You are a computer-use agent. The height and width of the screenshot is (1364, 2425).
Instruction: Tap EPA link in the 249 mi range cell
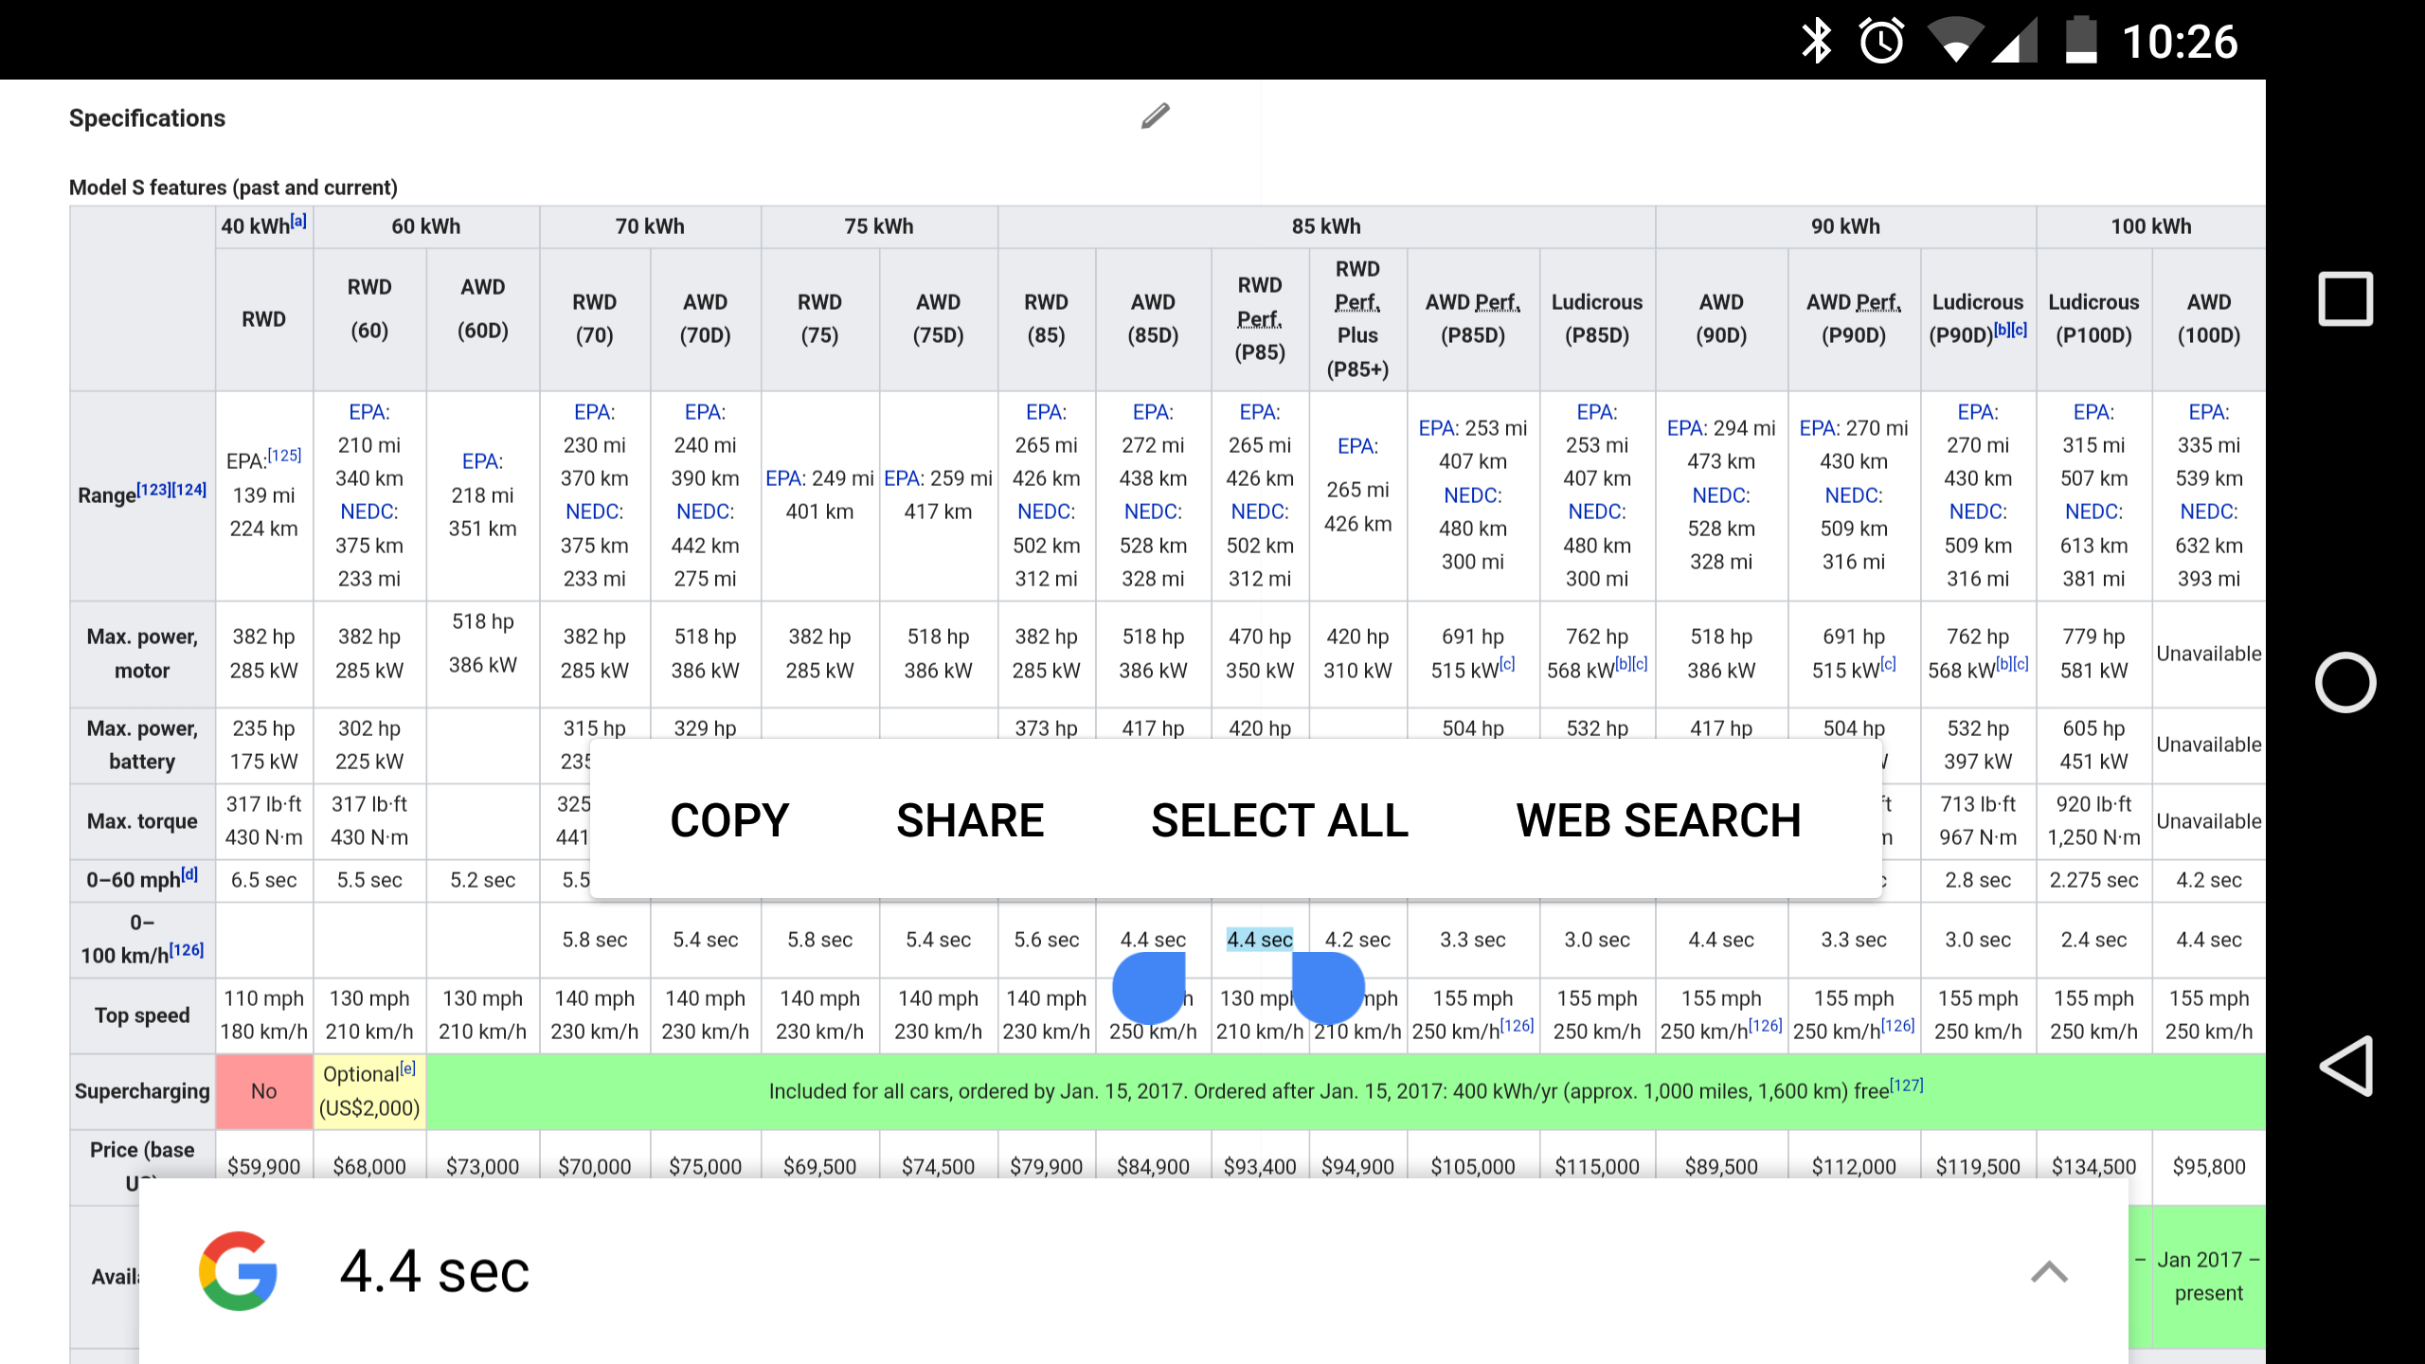[x=784, y=478]
